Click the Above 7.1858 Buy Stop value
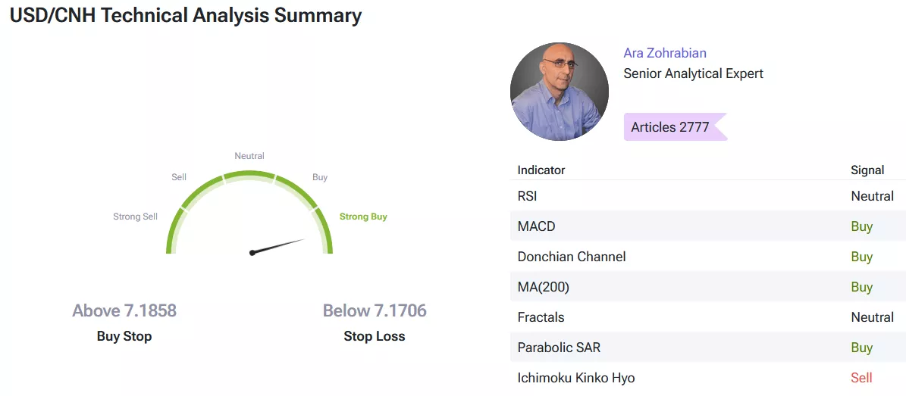Image resolution: width=906 pixels, height=396 pixels. tap(124, 311)
